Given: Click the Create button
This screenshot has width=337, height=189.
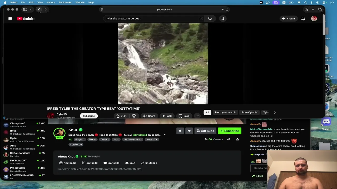Looking at the screenshot, I should pos(288,19).
